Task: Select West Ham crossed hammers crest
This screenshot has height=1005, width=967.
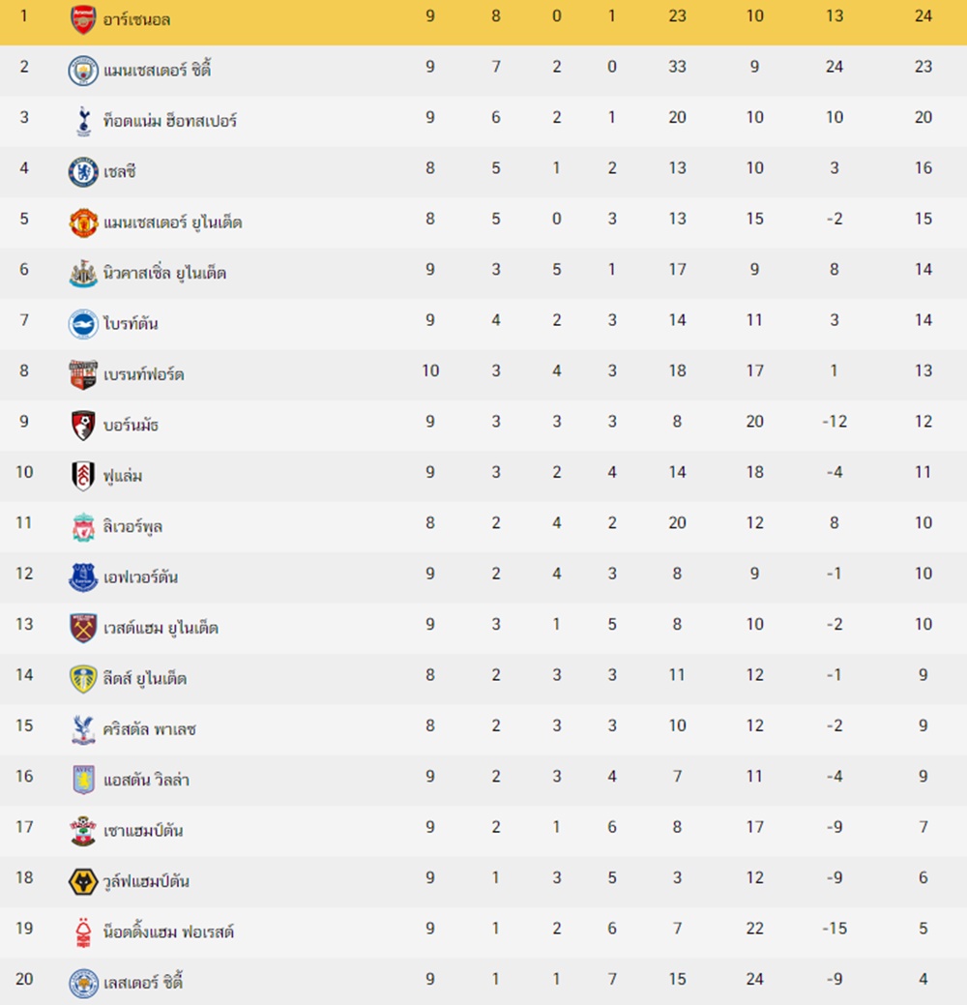Action: (83, 628)
